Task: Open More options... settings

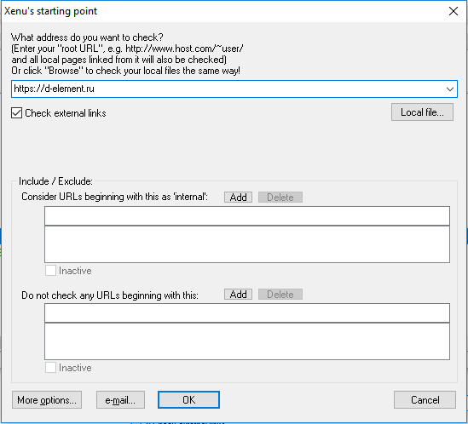Action: tap(47, 400)
